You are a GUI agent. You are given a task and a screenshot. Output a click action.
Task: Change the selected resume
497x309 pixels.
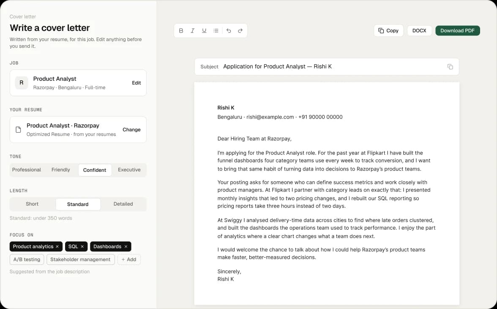[131, 130]
